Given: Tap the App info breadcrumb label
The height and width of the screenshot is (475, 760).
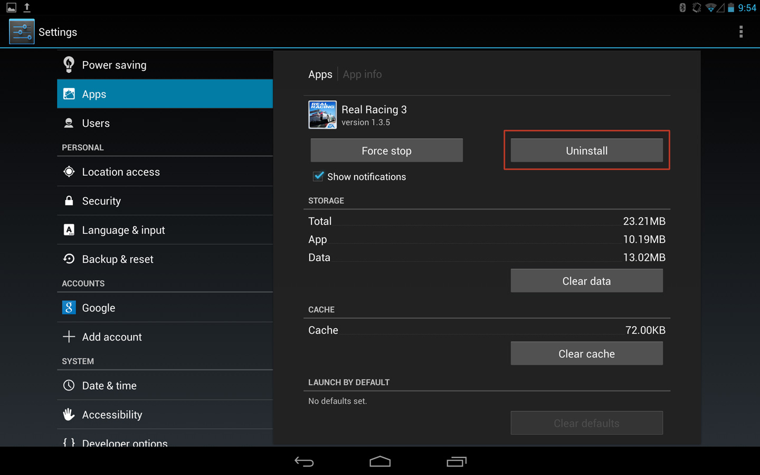Looking at the screenshot, I should pyautogui.click(x=362, y=74).
